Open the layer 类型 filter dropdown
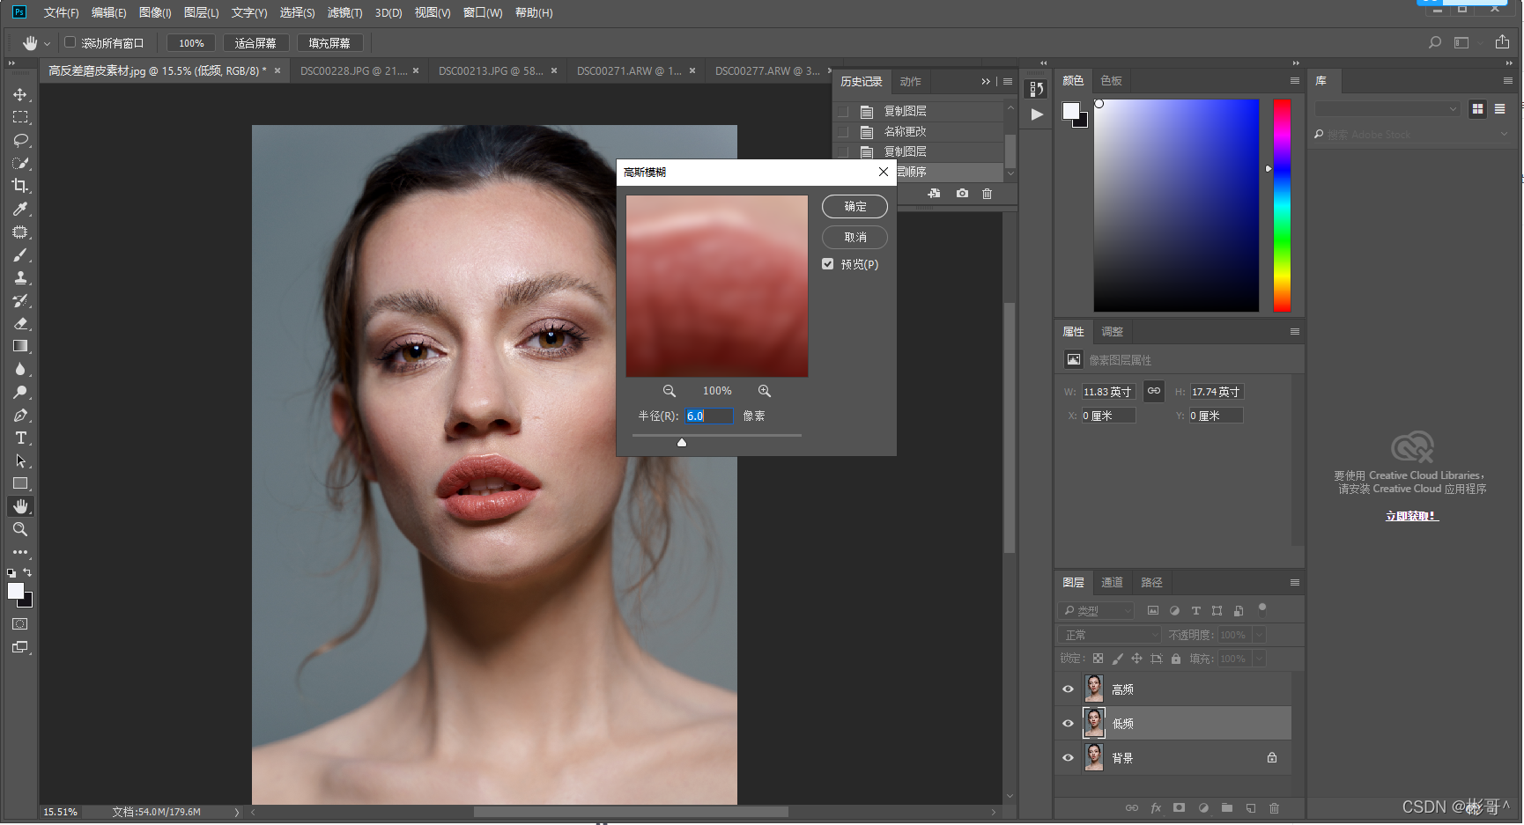The height and width of the screenshot is (825, 1524). point(1097,610)
